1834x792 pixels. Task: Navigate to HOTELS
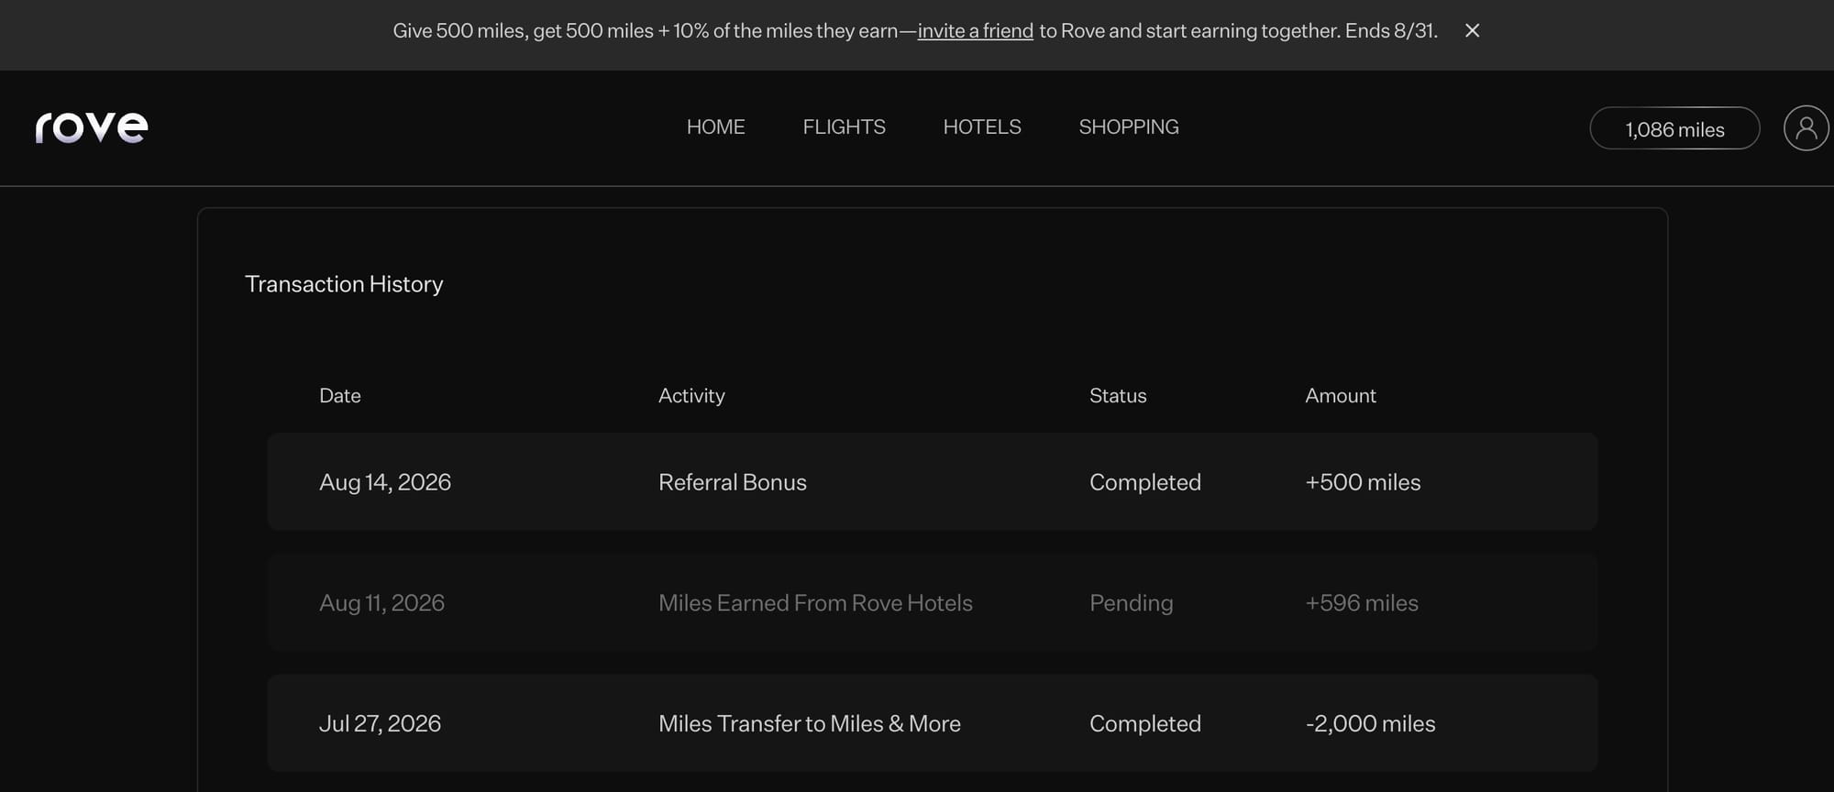click(x=982, y=127)
